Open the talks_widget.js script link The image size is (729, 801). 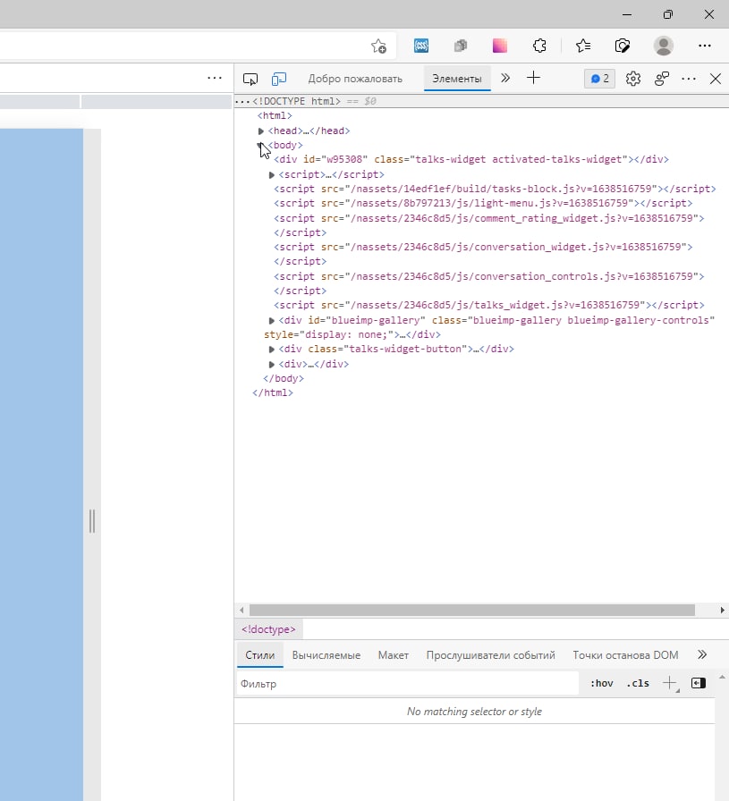click(x=496, y=305)
